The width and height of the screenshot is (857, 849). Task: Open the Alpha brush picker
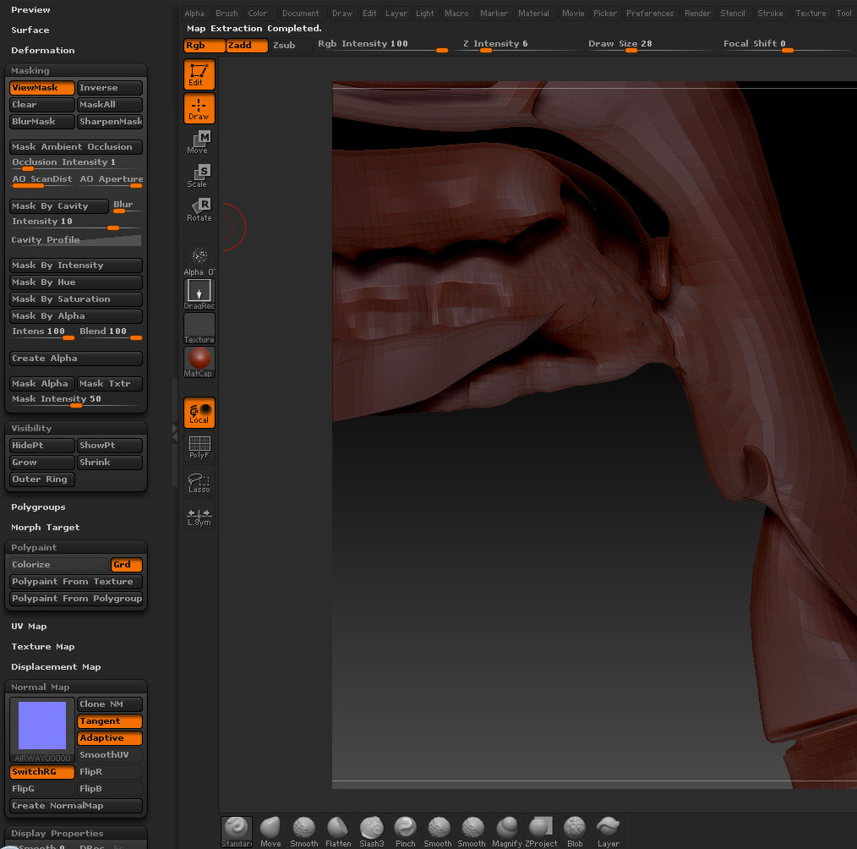click(199, 260)
